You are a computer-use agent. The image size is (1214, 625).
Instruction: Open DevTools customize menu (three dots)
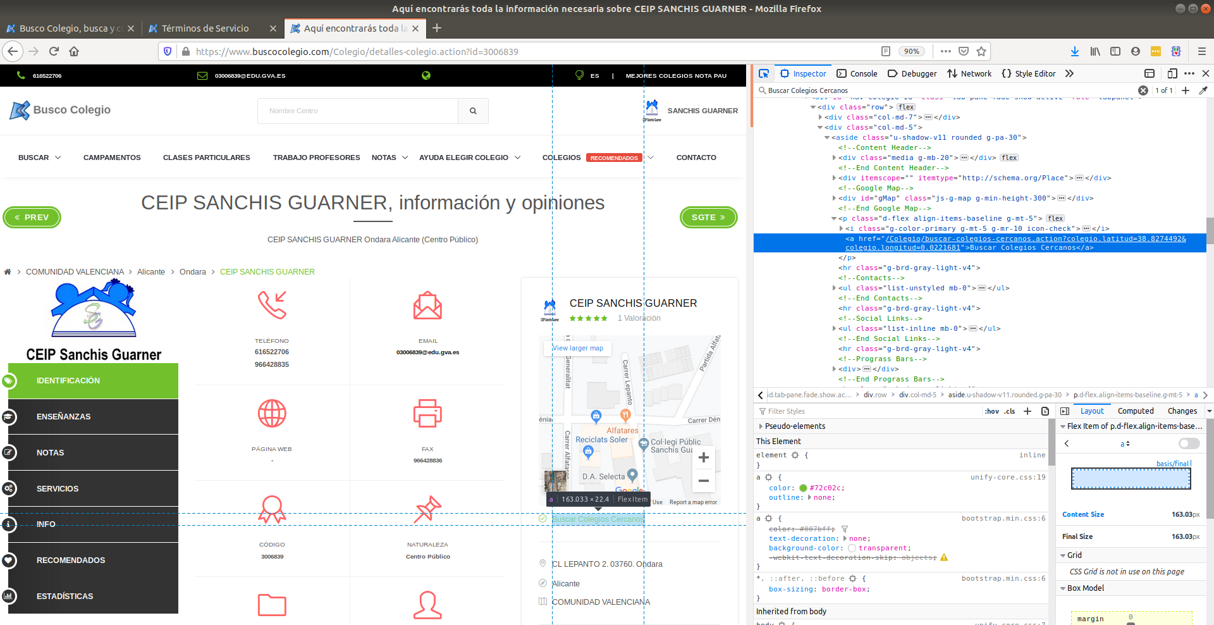point(1189,73)
